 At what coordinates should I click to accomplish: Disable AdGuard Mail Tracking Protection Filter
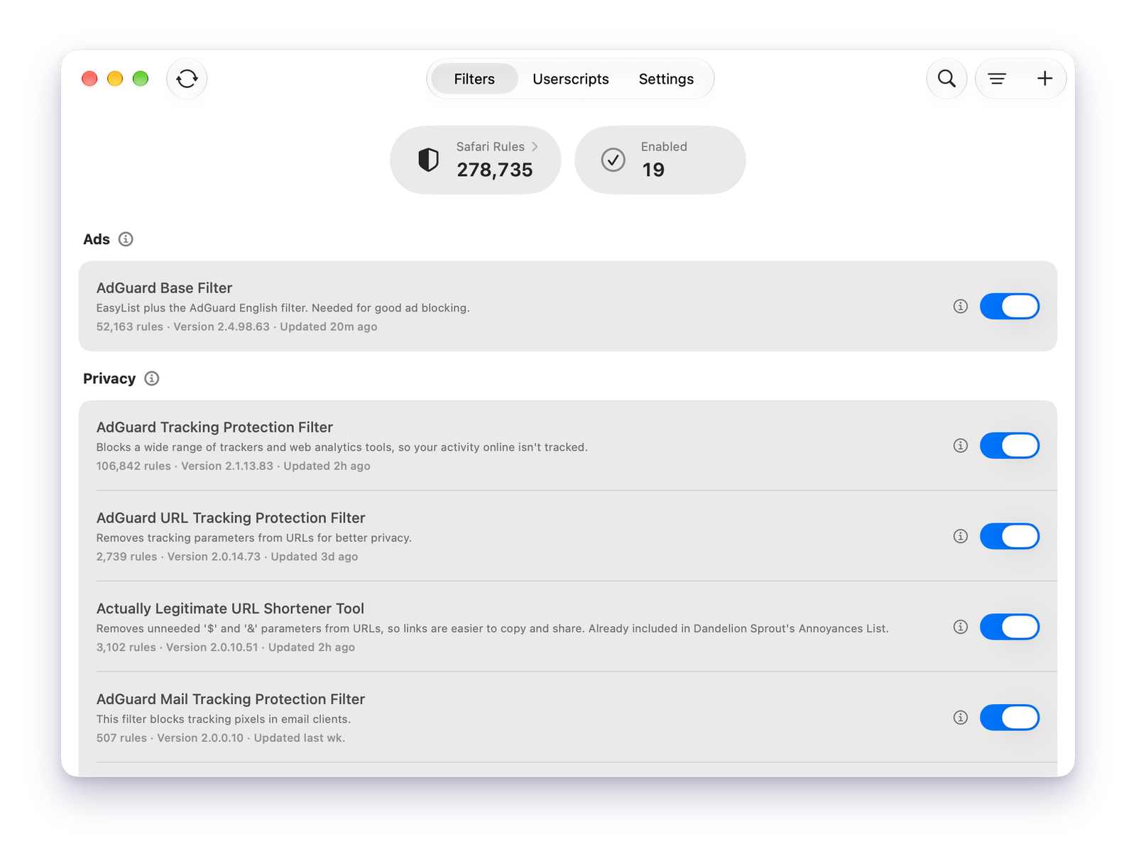tap(1010, 718)
